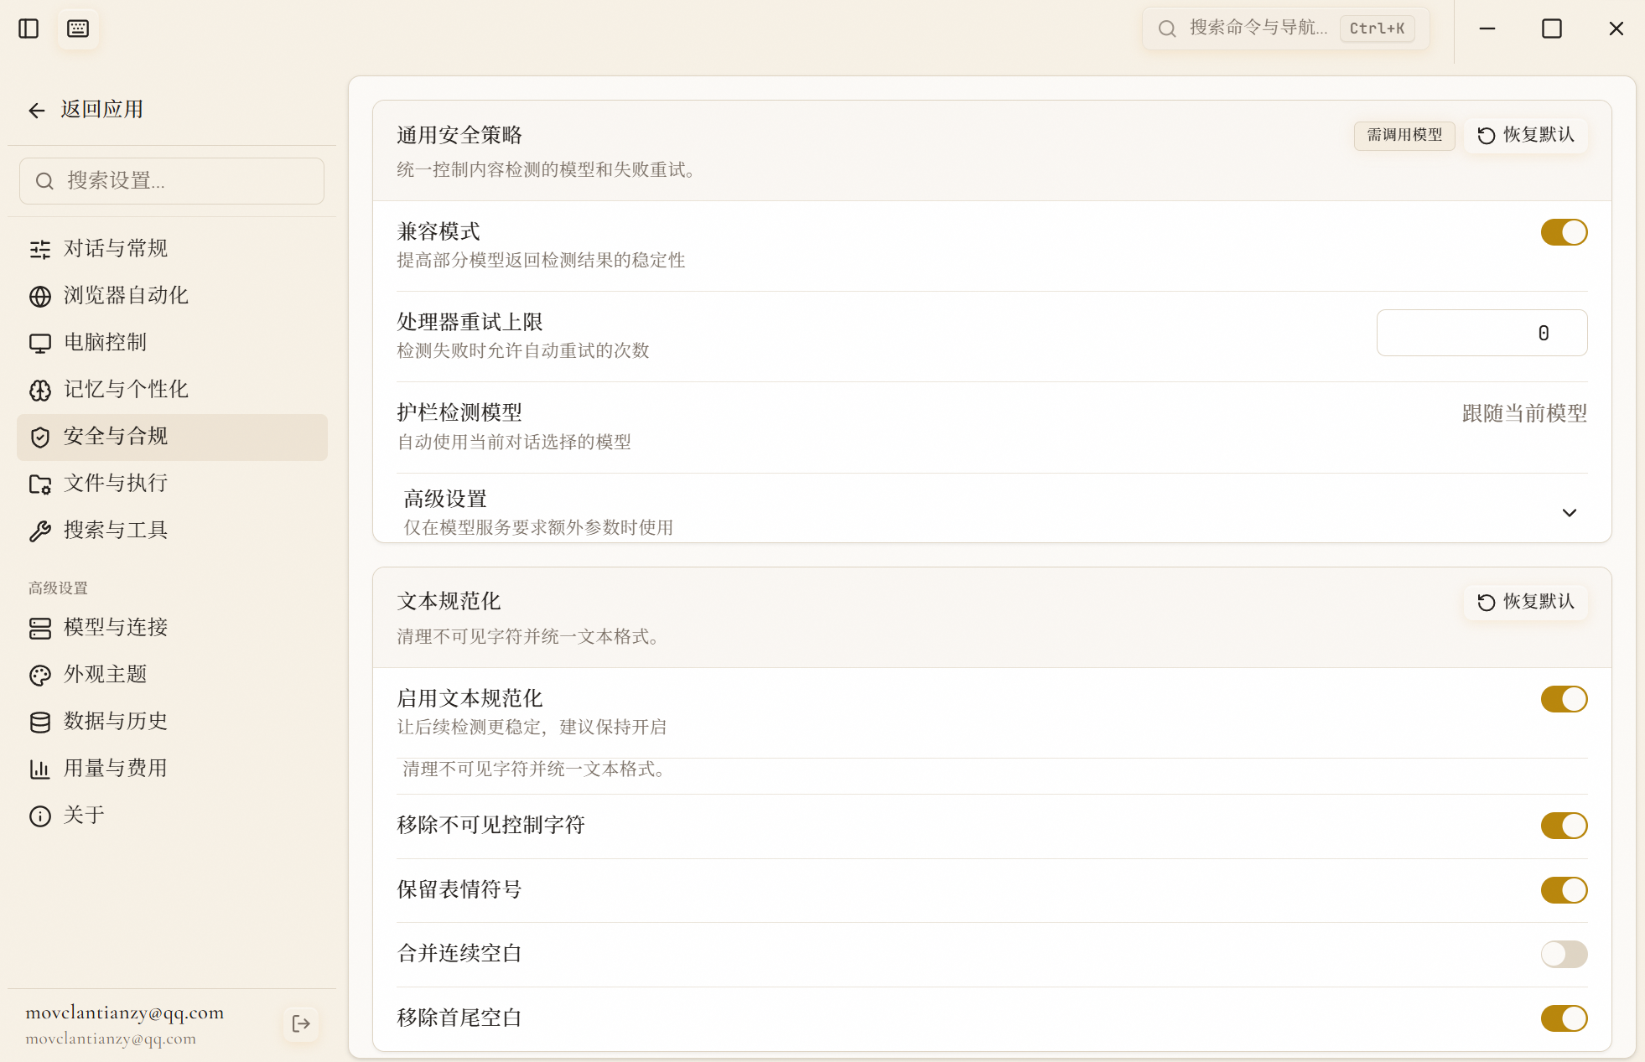Open 护栏检测模型 selector 跟随当前模型

[1524, 413]
